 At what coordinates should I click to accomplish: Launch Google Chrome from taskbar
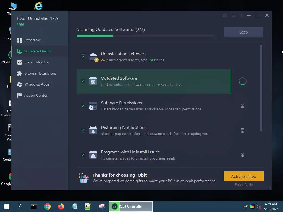coord(48,206)
